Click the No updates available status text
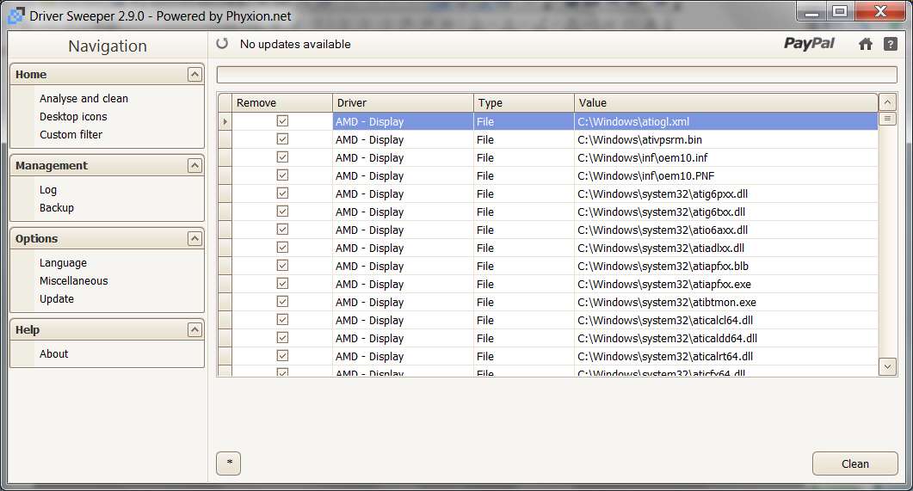Screen dimensions: 913x491 [x=295, y=44]
